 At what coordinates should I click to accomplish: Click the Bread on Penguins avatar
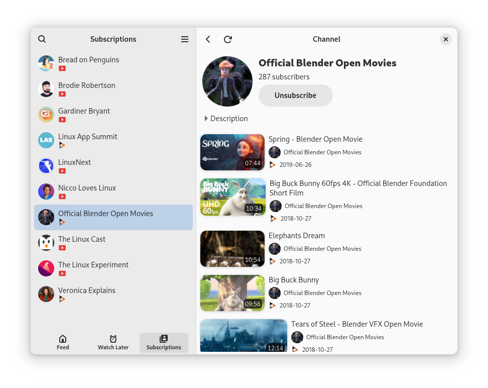tap(46, 63)
